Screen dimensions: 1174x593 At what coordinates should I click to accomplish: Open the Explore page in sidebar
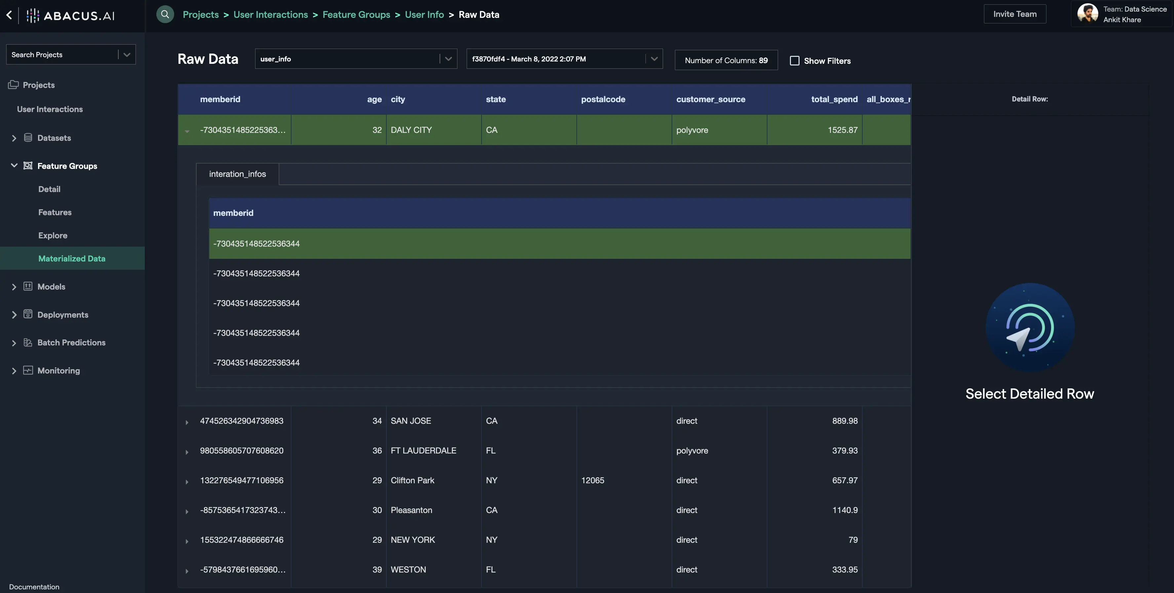(53, 235)
